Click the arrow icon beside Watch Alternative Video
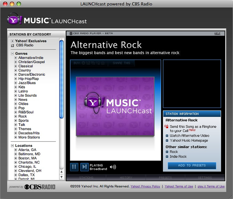Screen dimensions: 233x199 pyautogui.click(x=167, y=136)
